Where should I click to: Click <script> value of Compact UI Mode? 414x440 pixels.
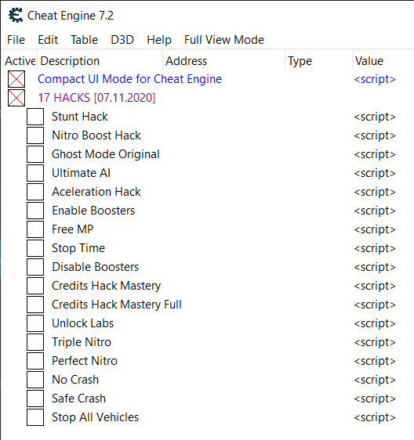tap(375, 79)
